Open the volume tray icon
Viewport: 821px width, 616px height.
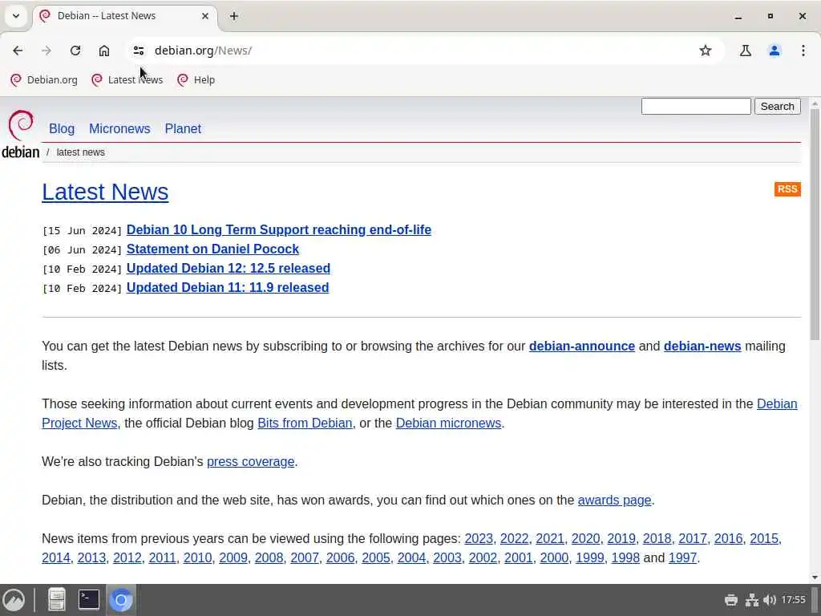769,600
